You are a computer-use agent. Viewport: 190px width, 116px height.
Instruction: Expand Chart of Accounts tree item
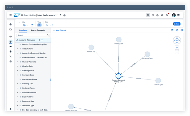17,62
